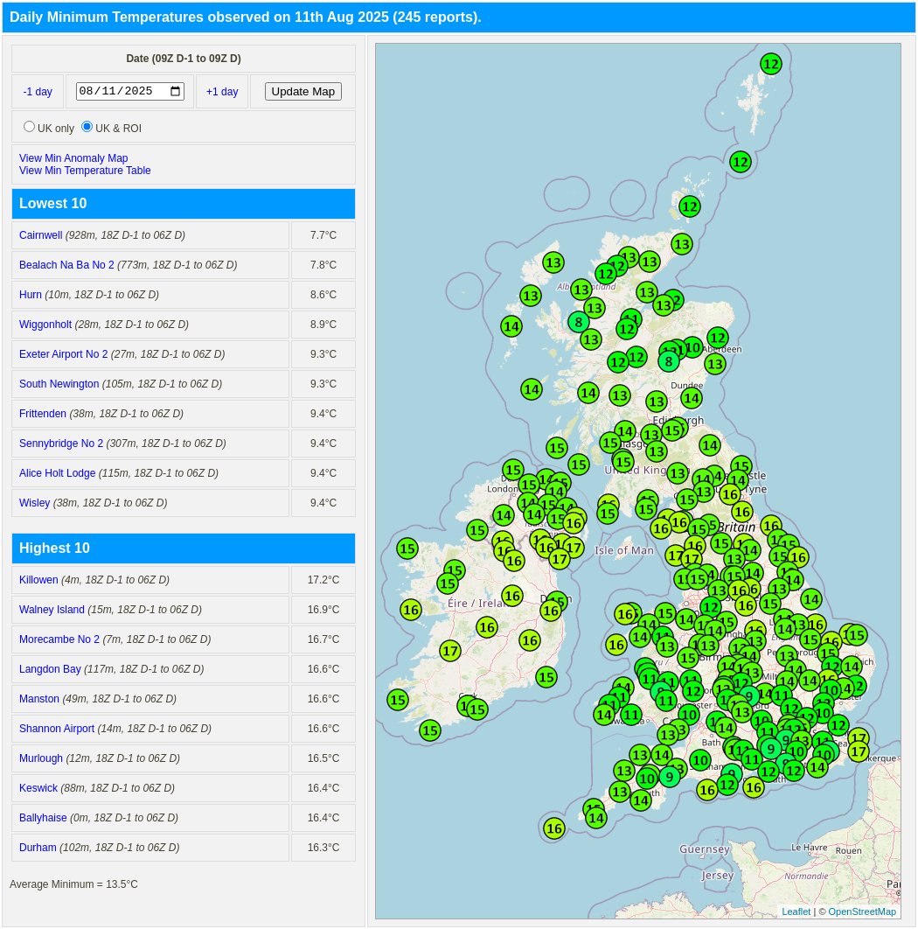Screen dimensions: 918x929
Task: Click the Daily Minimum Temperatures page title
Action: coord(245,17)
